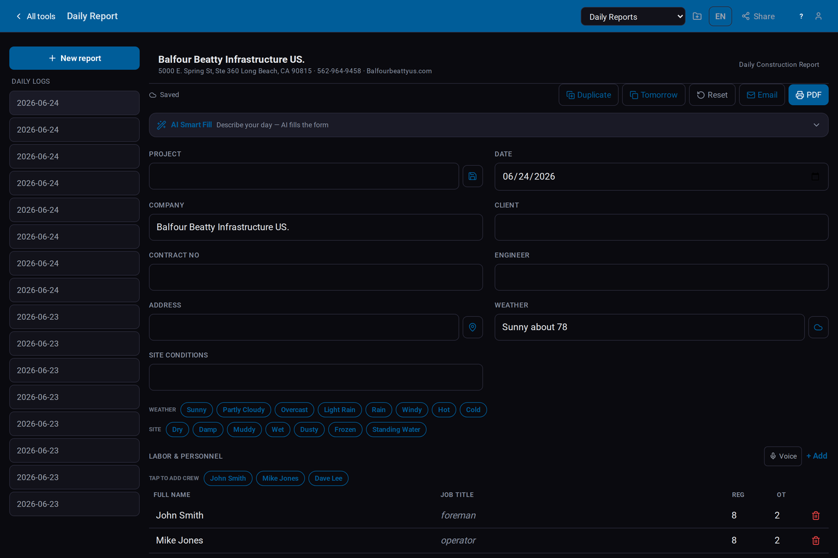The height and width of the screenshot is (558, 838).
Task: Open the user account icon
Action: point(818,16)
